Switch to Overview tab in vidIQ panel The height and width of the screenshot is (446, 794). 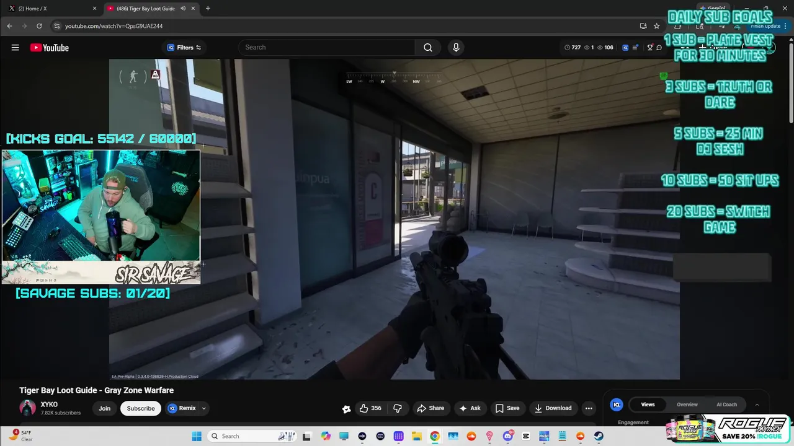tap(687, 404)
